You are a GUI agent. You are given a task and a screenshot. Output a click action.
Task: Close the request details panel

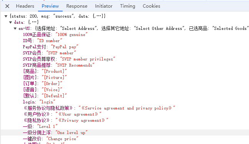point(7,6)
